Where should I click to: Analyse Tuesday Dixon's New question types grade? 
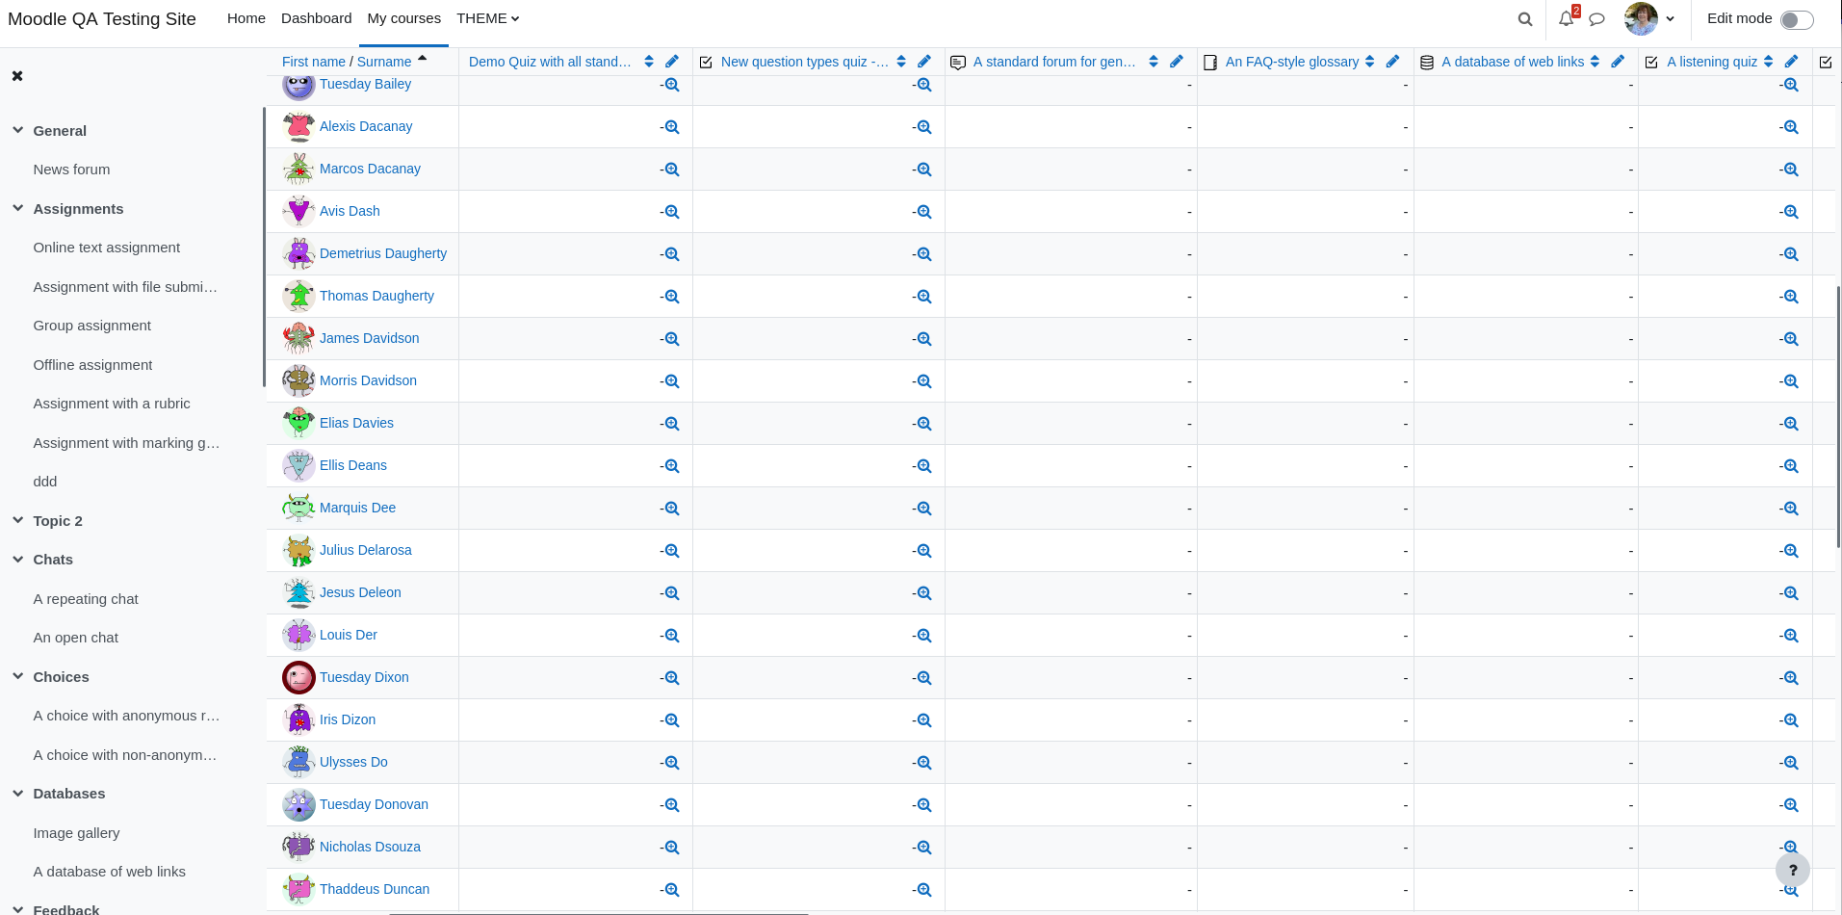(x=924, y=678)
